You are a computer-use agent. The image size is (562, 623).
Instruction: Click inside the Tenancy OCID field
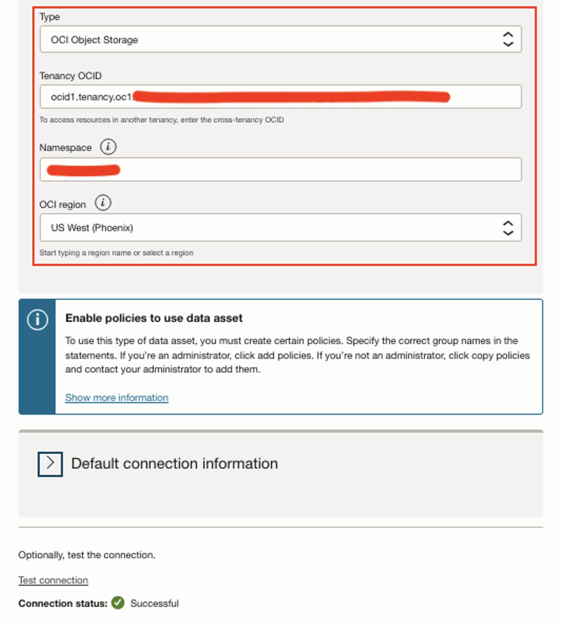tap(483, 97)
